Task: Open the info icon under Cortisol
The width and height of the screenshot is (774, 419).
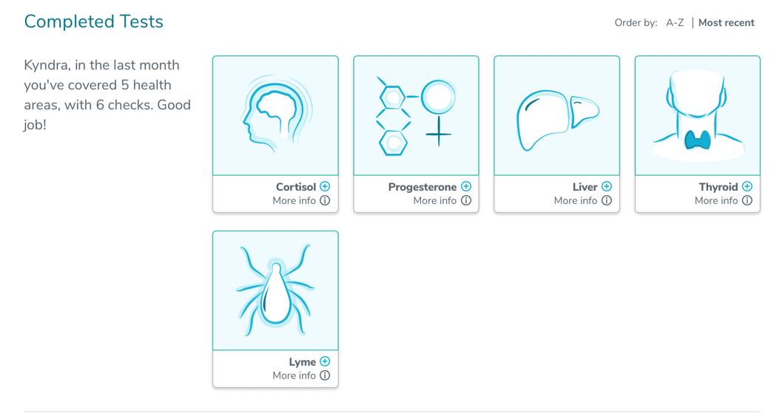Action: coord(325,200)
